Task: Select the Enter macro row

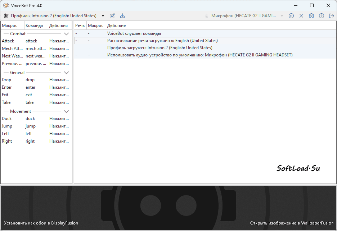Action: click(x=36, y=87)
